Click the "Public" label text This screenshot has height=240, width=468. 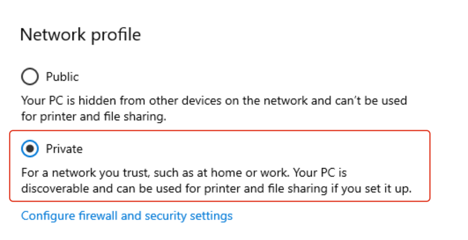63,77
